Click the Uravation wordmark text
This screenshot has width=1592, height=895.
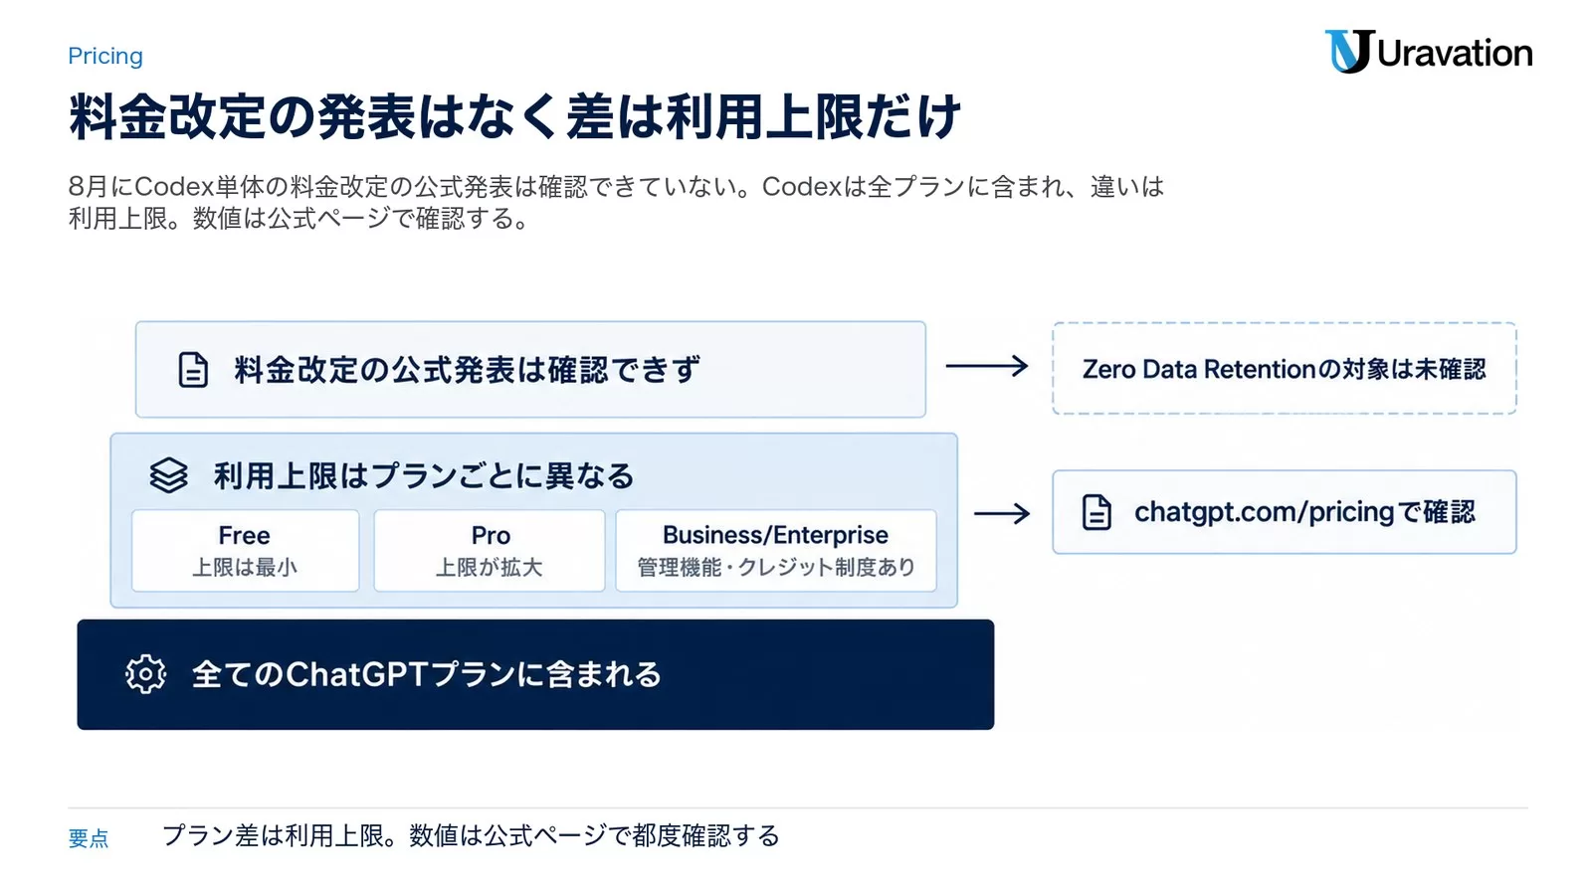(x=1455, y=53)
